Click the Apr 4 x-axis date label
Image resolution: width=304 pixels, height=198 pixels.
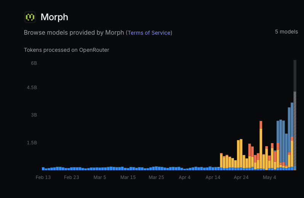tap(184, 177)
